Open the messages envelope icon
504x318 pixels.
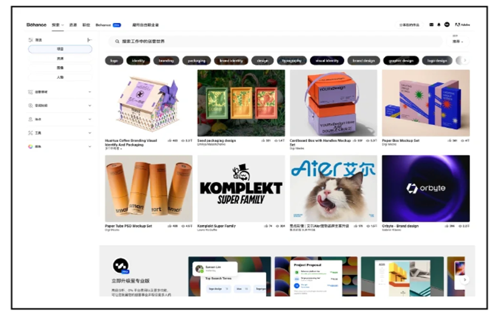click(x=431, y=25)
